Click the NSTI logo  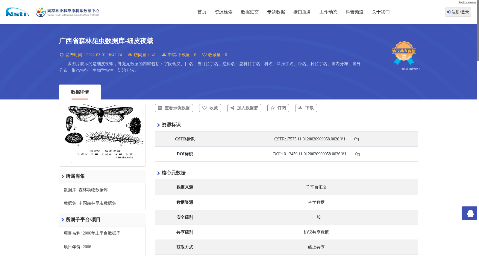pyautogui.click(x=17, y=12)
